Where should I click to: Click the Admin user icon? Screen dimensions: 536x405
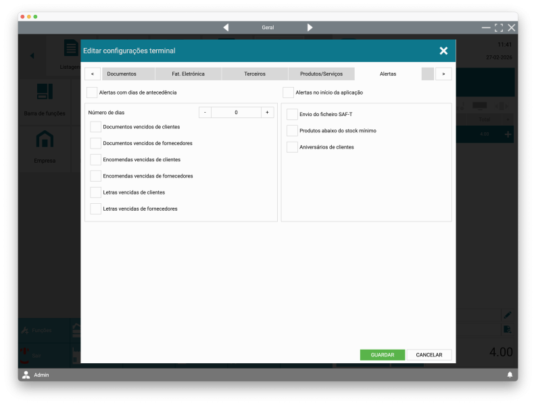click(x=26, y=375)
